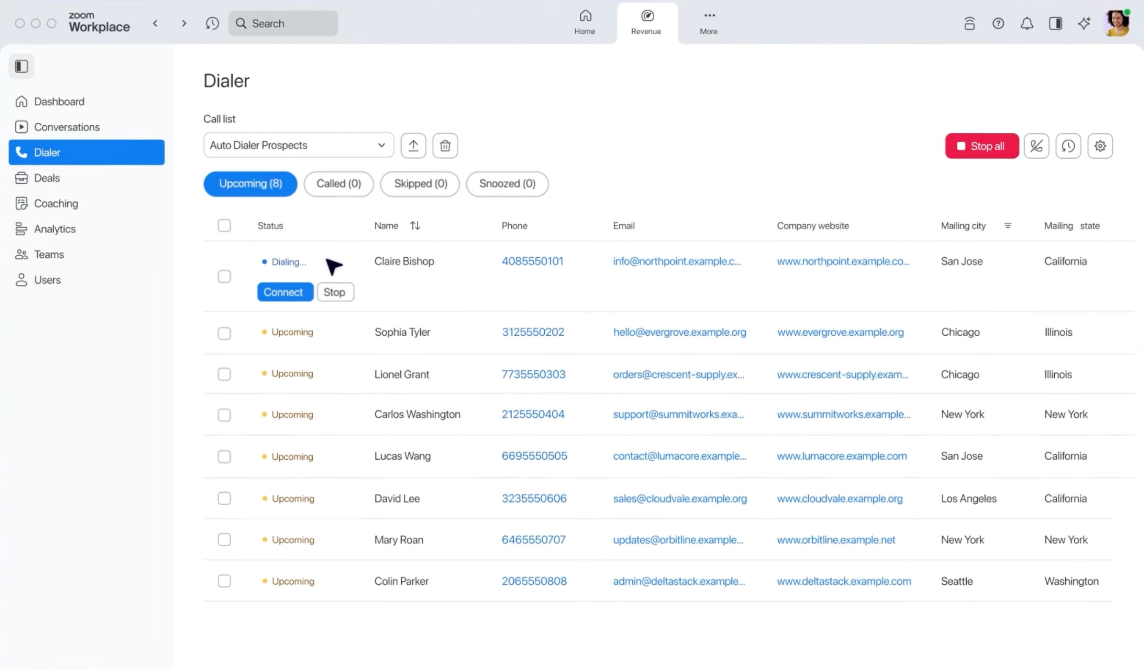The image size is (1144, 669).
Task: Go back with the left arrow
Action: click(x=155, y=23)
